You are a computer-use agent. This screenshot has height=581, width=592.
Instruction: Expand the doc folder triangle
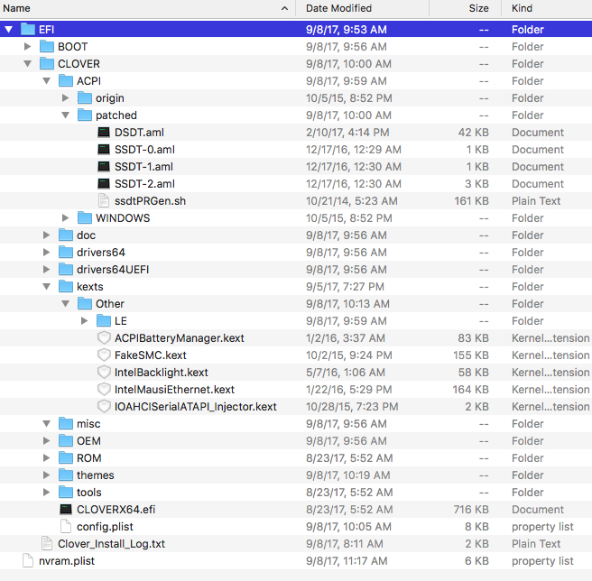pyautogui.click(x=46, y=235)
